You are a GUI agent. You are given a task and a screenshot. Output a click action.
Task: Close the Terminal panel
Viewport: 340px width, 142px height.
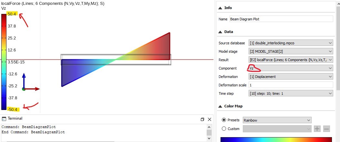(210, 119)
